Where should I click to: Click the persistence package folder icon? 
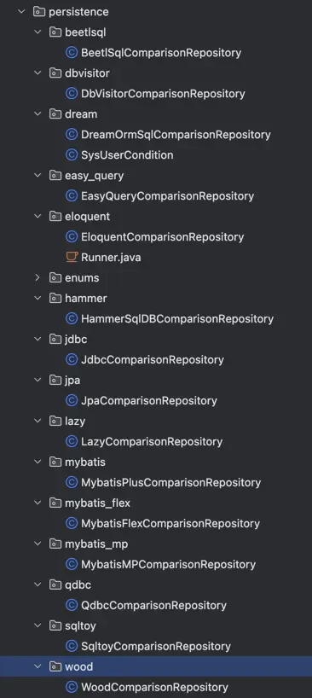click(x=38, y=12)
